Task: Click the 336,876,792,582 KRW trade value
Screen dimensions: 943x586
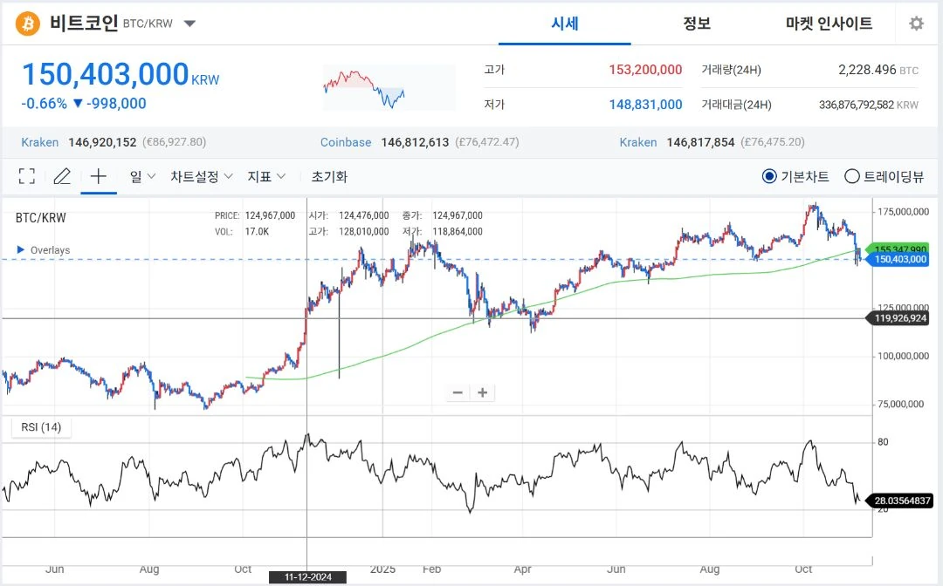Action: pos(869,105)
